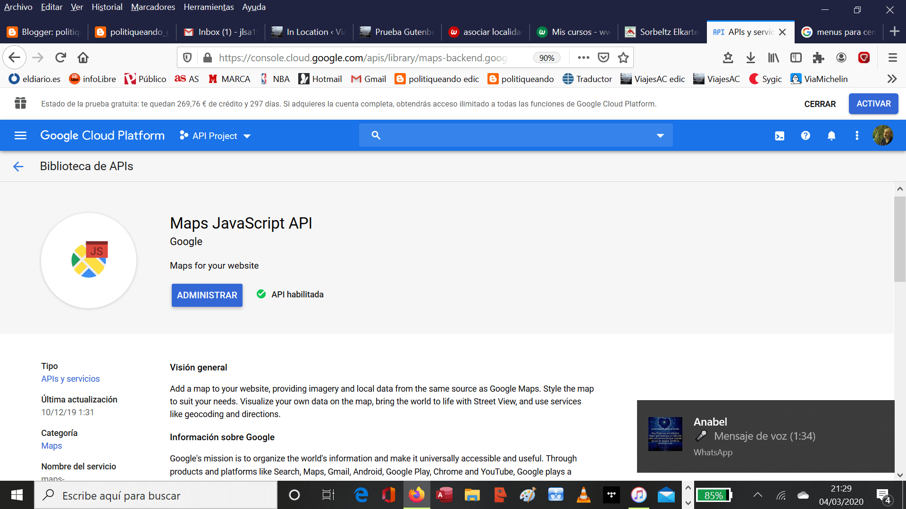Open Task View in the taskbar

[x=328, y=495]
